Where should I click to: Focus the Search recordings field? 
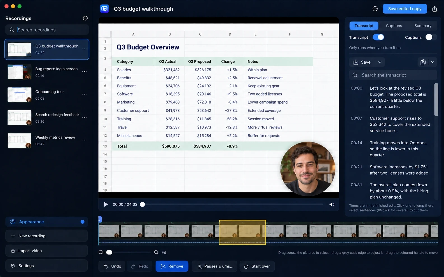[47, 30]
